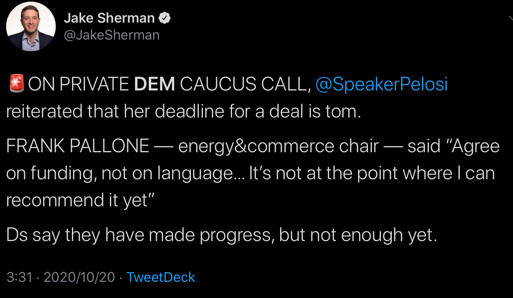Click the words FRANK PALLONE in tweet
Screen dimensions: 513x298
[78, 146]
